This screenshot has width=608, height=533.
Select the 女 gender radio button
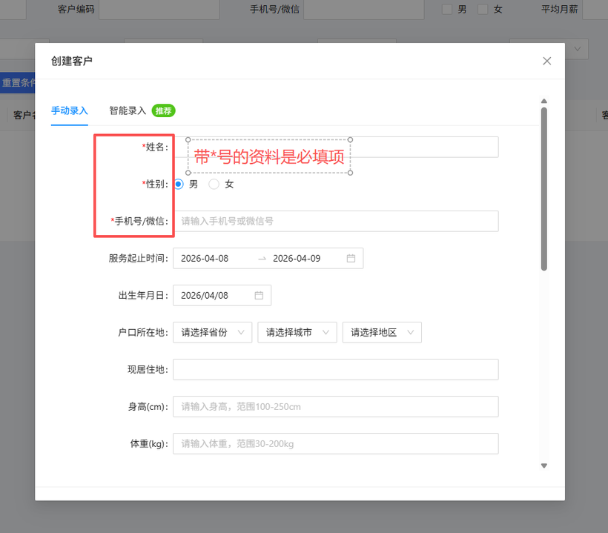click(x=214, y=184)
